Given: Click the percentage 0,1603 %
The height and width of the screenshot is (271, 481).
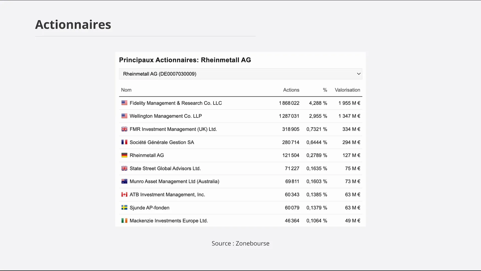Looking at the screenshot, I should point(317,181).
